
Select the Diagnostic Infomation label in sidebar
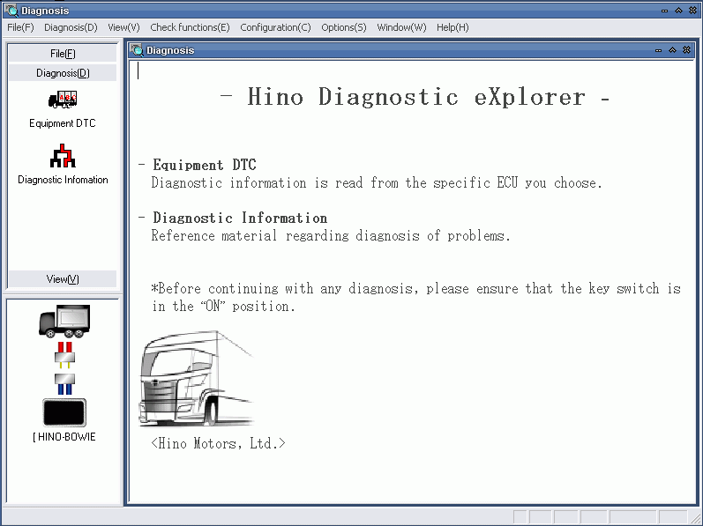pyautogui.click(x=63, y=180)
